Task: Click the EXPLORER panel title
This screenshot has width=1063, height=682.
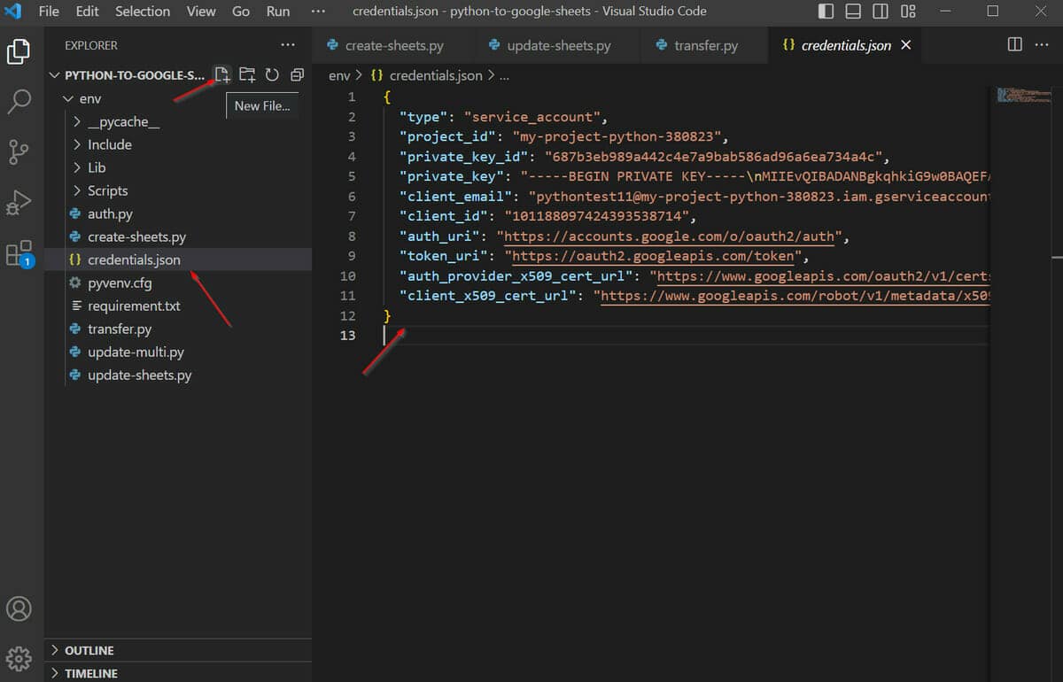Action: 91,45
